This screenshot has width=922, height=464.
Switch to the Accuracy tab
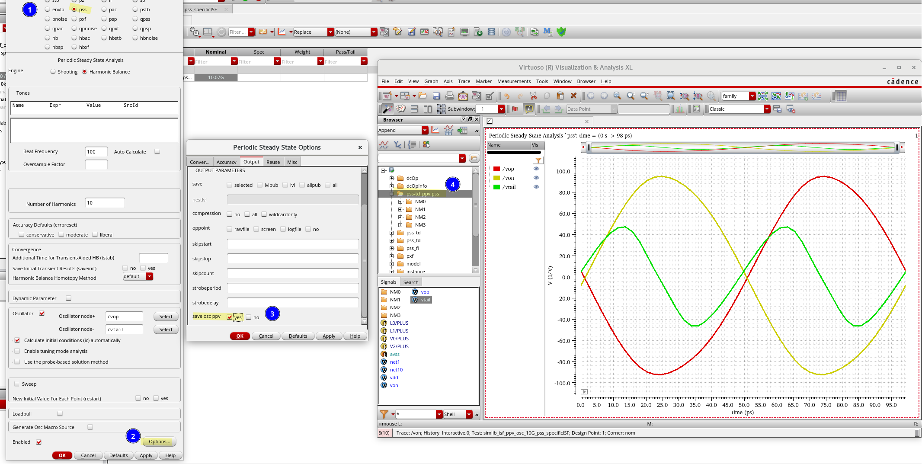[226, 162]
